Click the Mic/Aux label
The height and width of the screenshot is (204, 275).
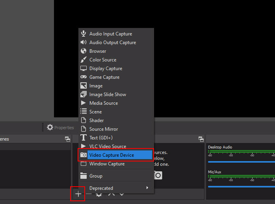pyautogui.click(x=214, y=172)
